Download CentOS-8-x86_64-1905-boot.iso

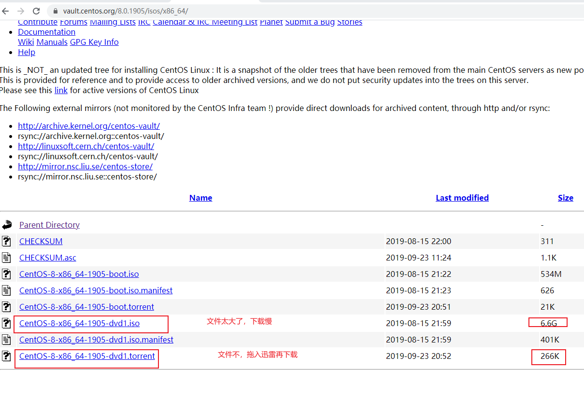[79, 274]
